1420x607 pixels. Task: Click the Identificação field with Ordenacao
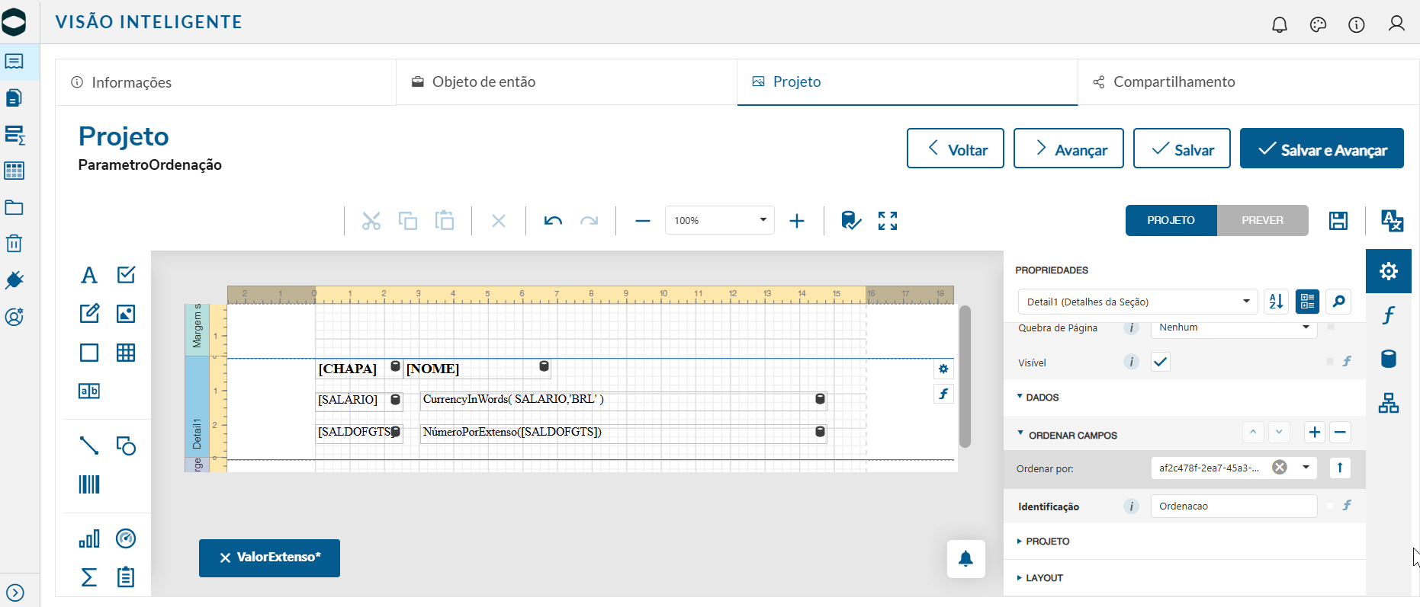1234,506
